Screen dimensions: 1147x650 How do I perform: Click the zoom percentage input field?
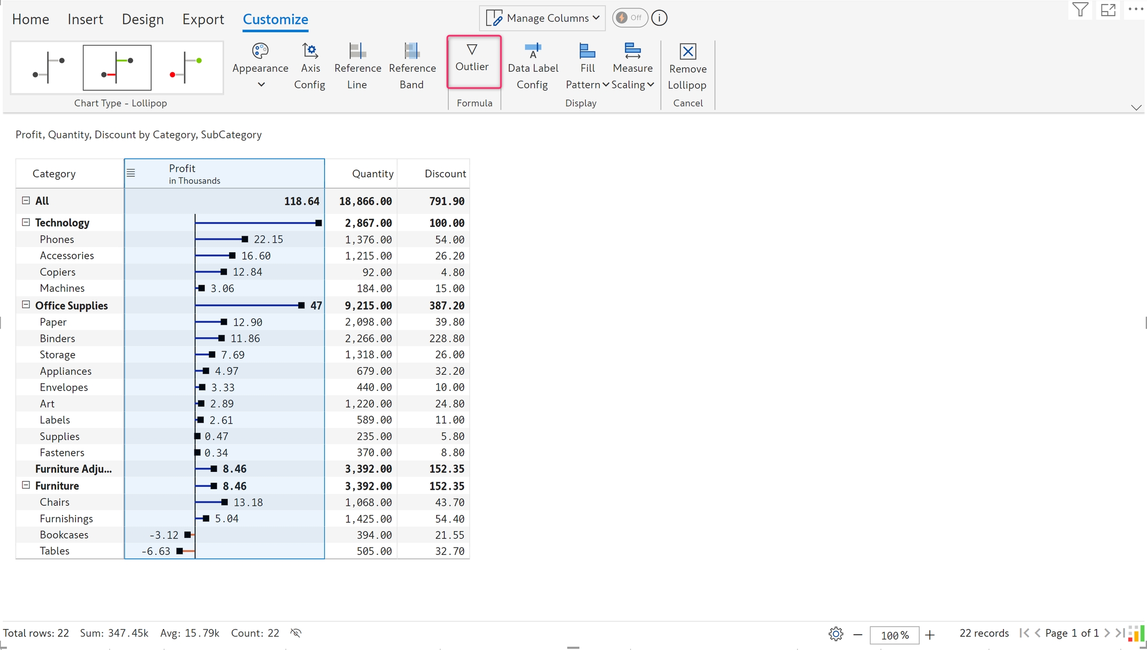coord(894,635)
